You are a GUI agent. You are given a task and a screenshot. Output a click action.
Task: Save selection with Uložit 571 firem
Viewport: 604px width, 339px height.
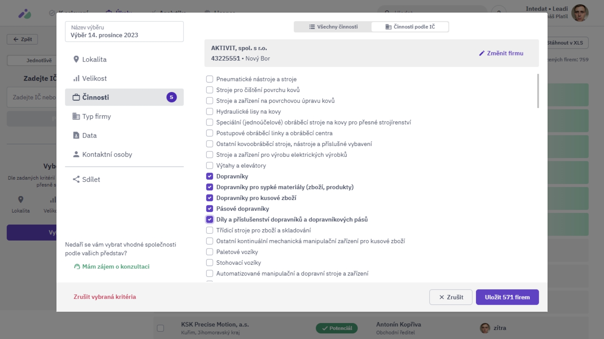(x=507, y=297)
